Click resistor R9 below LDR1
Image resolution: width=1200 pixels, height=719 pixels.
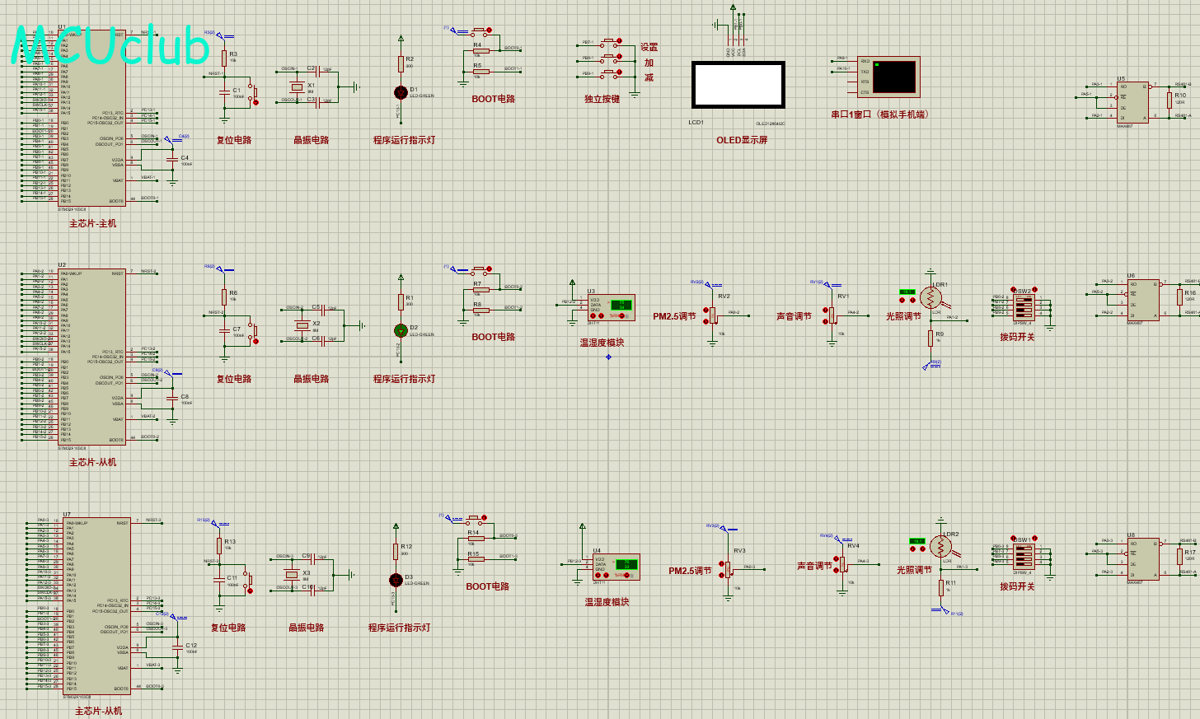(x=930, y=338)
